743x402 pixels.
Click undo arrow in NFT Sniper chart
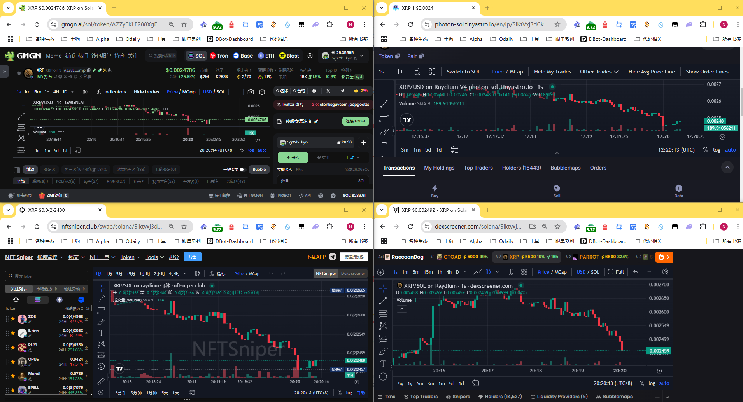(x=271, y=274)
